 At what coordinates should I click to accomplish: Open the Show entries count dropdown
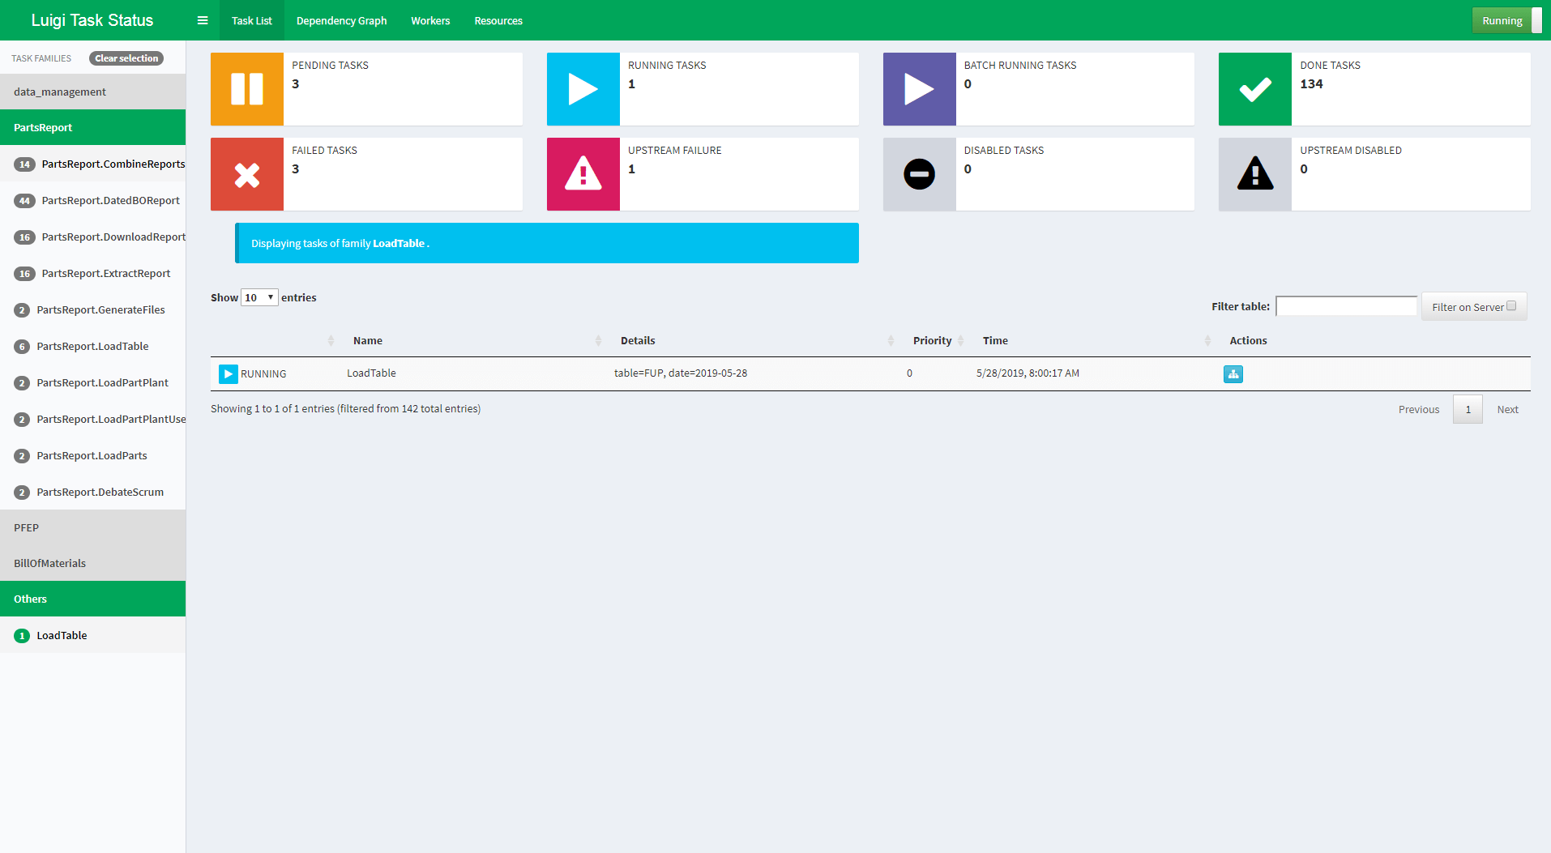(x=259, y=298)
